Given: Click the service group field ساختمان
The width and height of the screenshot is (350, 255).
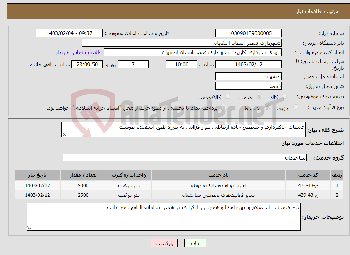Looking at the screenshot, I should tap(185, 158).
